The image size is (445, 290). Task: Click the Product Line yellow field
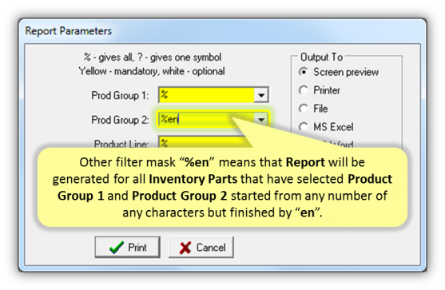coord(203,142)
